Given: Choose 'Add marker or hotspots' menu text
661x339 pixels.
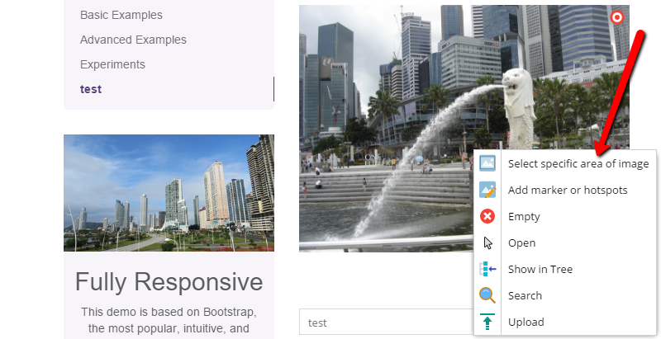Looking at the screenshot, I should (x=567, y=190).
